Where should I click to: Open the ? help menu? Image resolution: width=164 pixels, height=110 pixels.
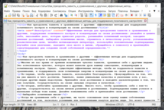(x=142, y=11)
